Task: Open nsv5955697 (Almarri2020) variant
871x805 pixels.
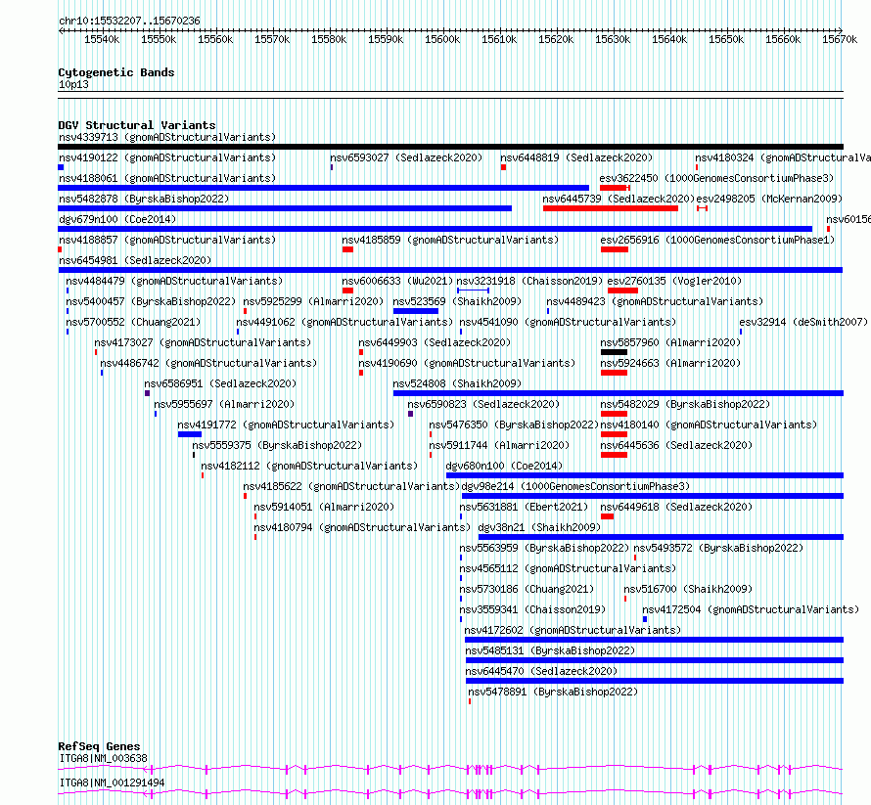Action: [x=224, y=404]
